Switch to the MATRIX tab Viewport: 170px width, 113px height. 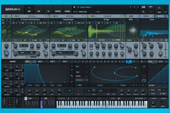58,10
